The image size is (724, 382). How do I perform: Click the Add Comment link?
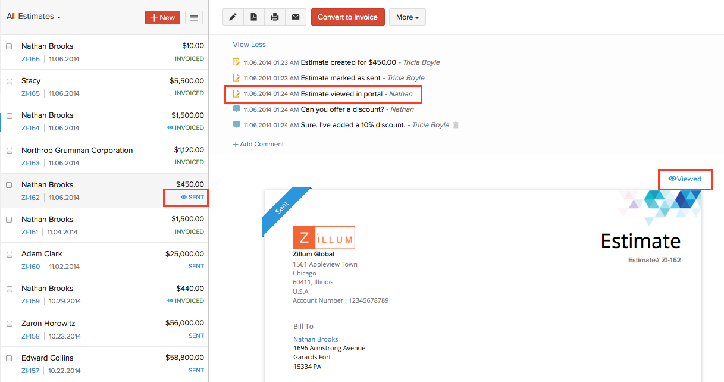click(x=258, y=144)
